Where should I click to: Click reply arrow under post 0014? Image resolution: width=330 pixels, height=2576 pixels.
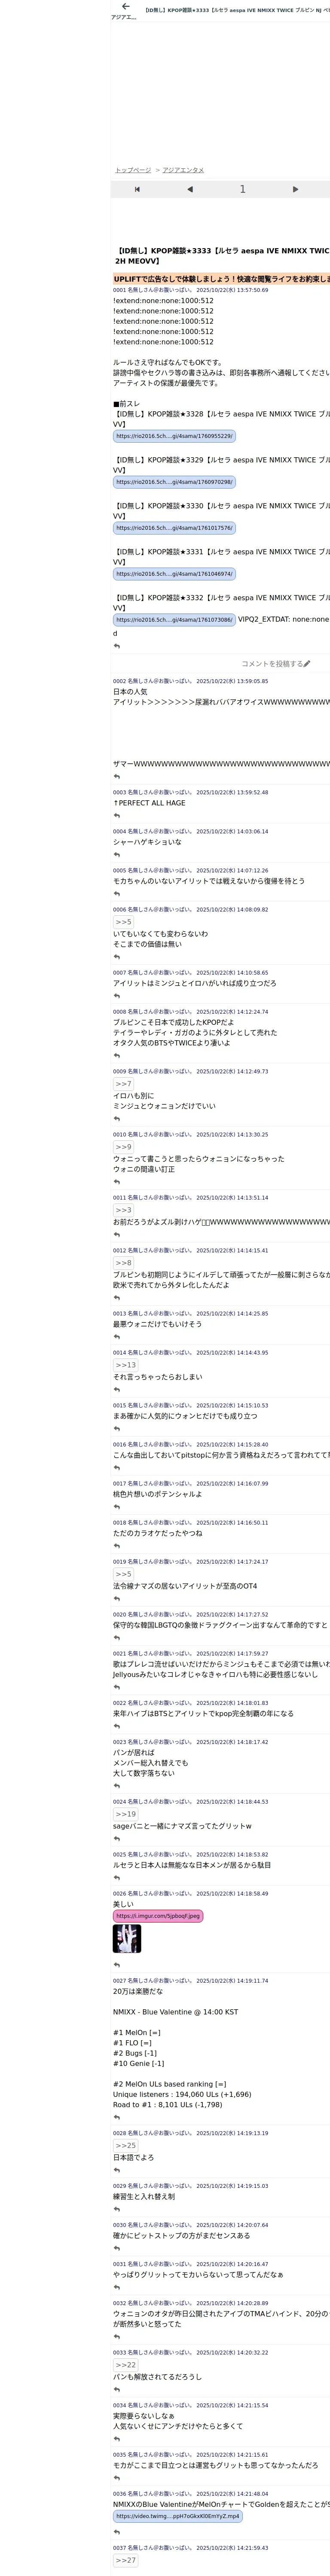(117, 1390)
